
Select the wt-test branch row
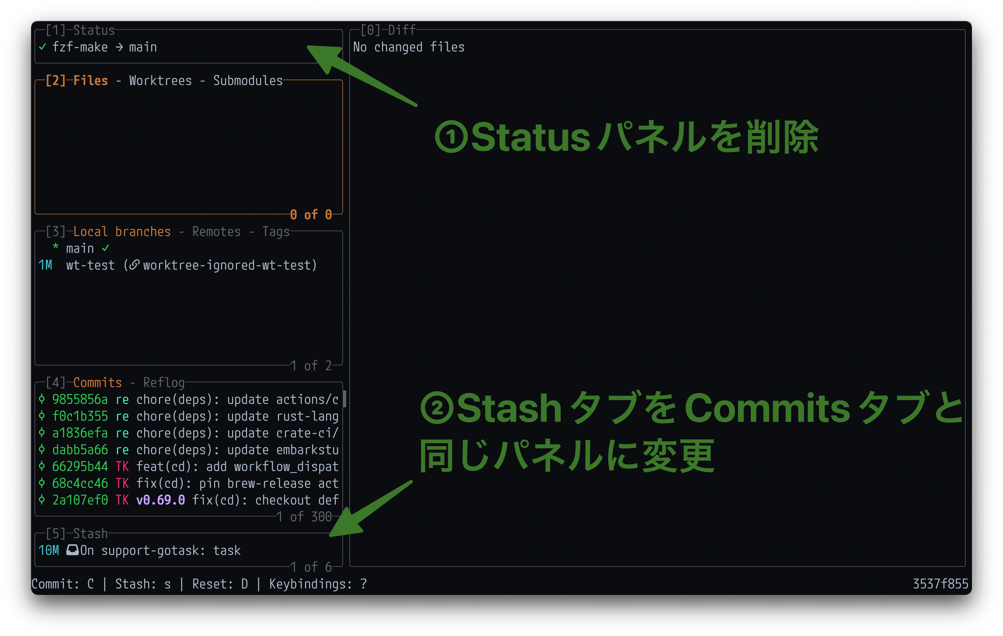click(189, 265)
